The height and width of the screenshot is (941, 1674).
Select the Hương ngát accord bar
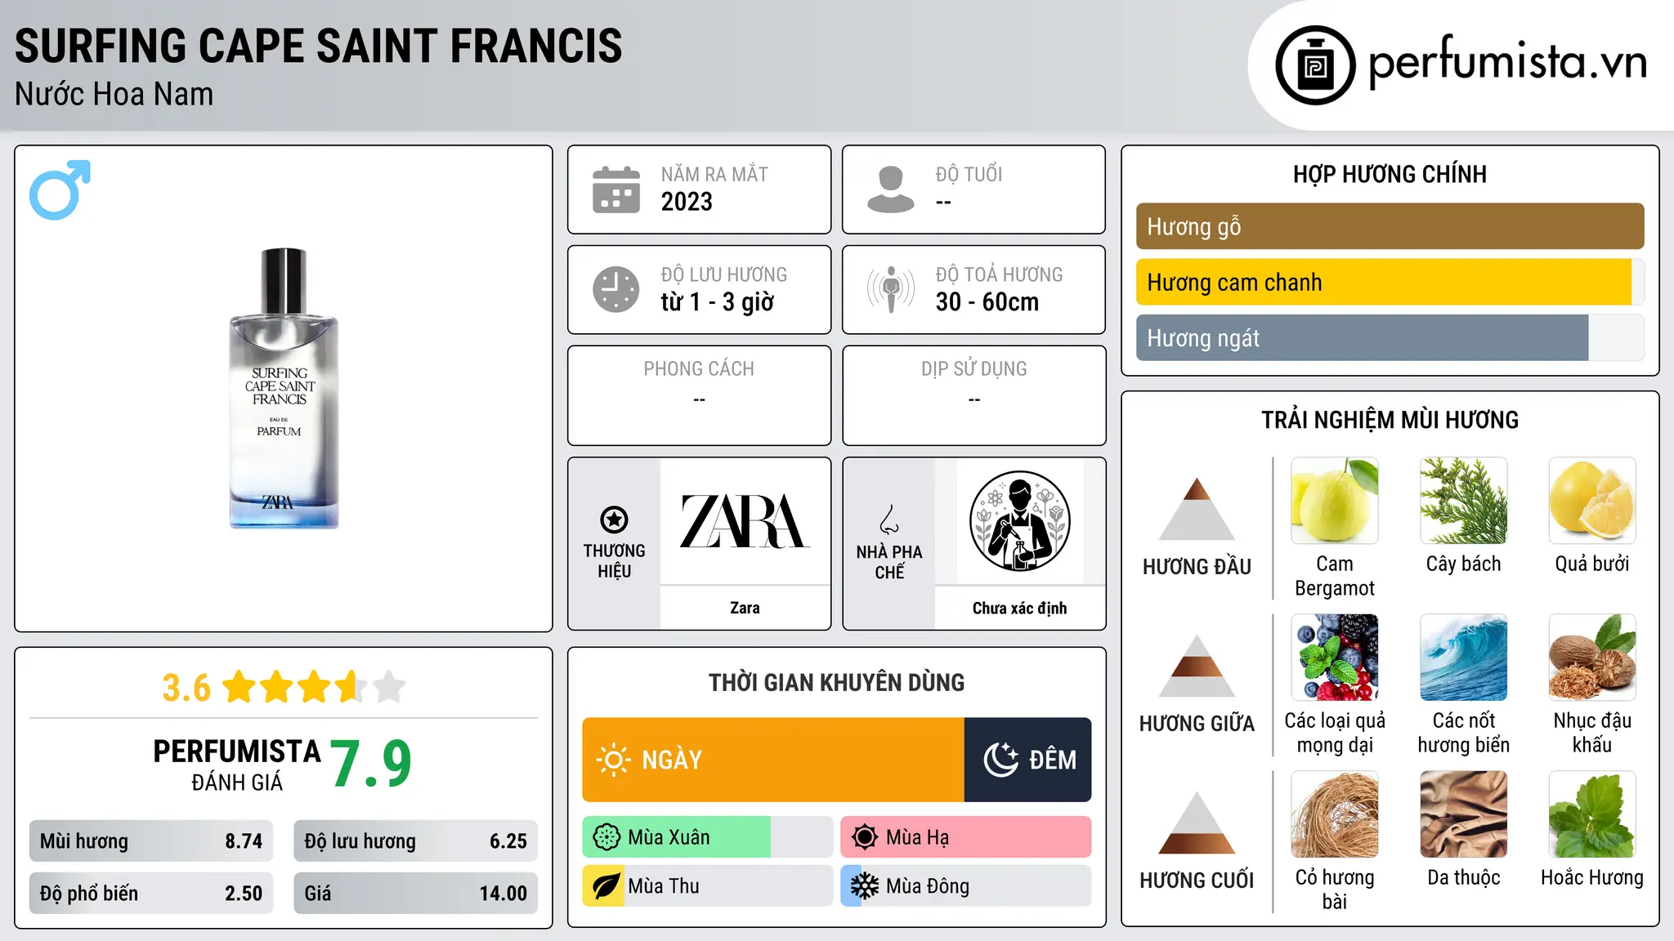(1390, 337)
